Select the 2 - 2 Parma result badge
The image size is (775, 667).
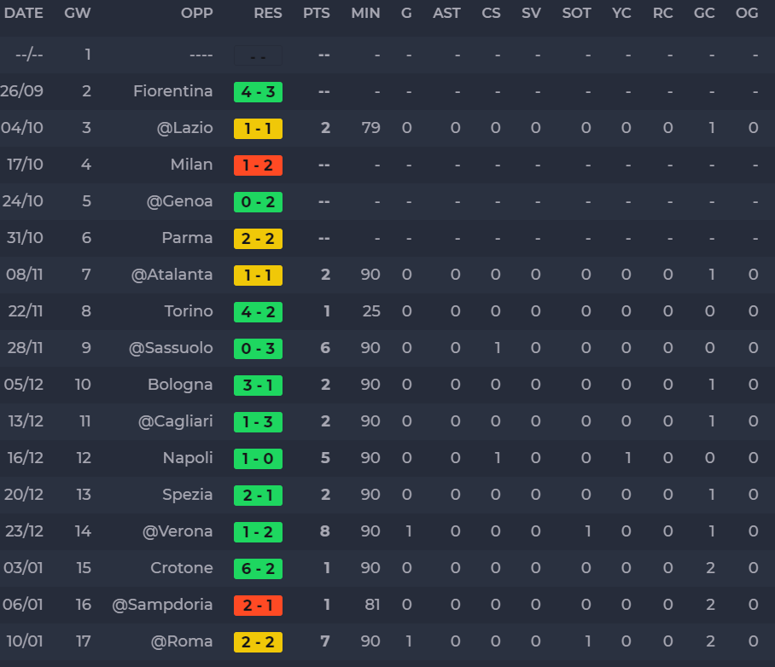tap(258, 239)
